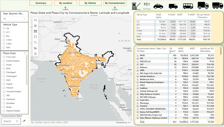
Task: Check Karnataka in Plaza State
Action: tap(4, 103)
